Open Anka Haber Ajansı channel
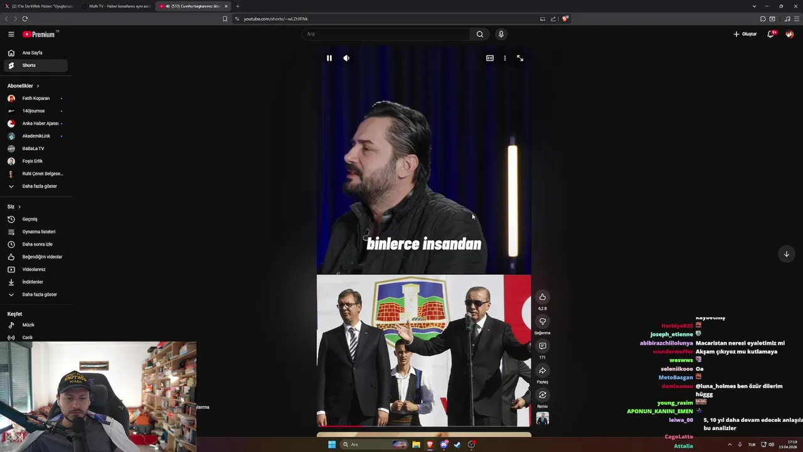 pyautogui.click(x=36, y=124)
